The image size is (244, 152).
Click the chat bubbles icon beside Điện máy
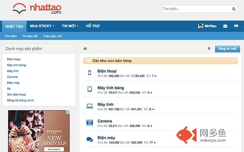click(90, 139)
